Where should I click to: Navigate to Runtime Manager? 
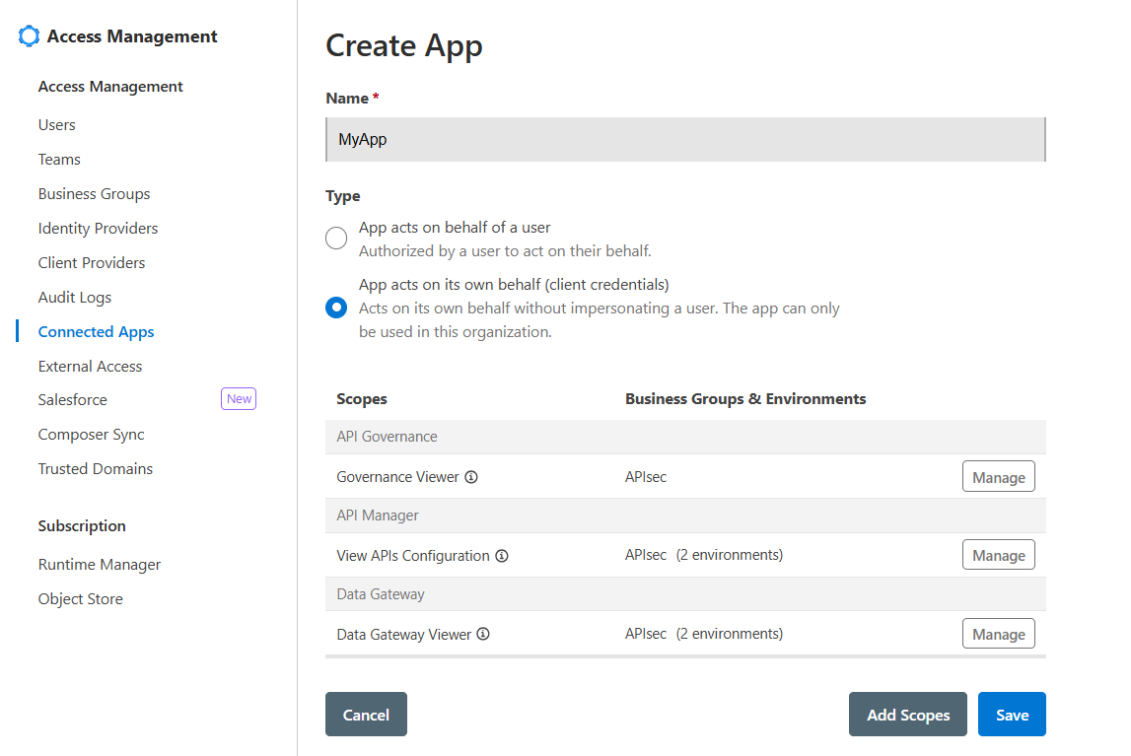click(x=99, y=564)
